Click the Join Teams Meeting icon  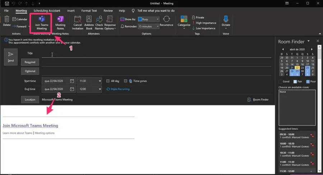coord(41,19)
